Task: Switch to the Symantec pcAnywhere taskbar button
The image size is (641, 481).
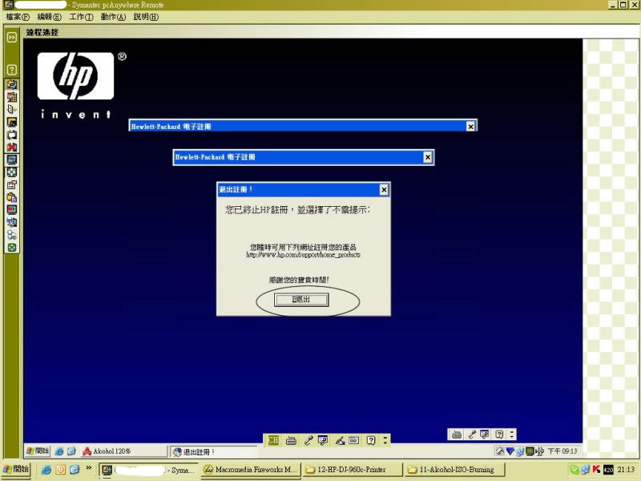Action: pos(148,470)
